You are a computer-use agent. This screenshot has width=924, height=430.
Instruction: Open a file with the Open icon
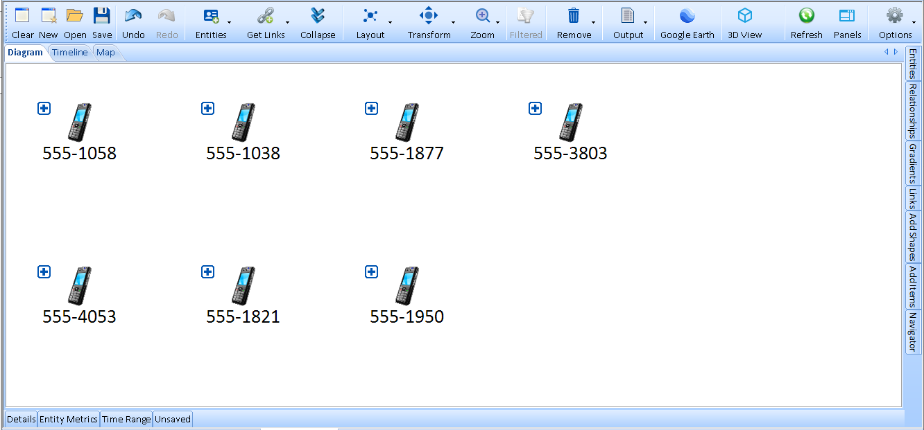pos(75,16)
